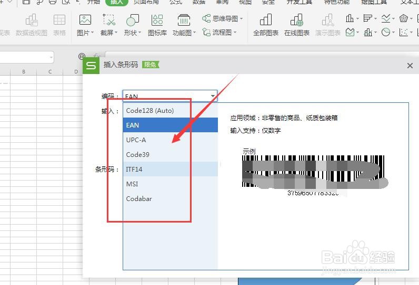The width and height of the screenshot is (419, 285).
Task: Insert a combo chart from ribbon
Action: (368, 33)
